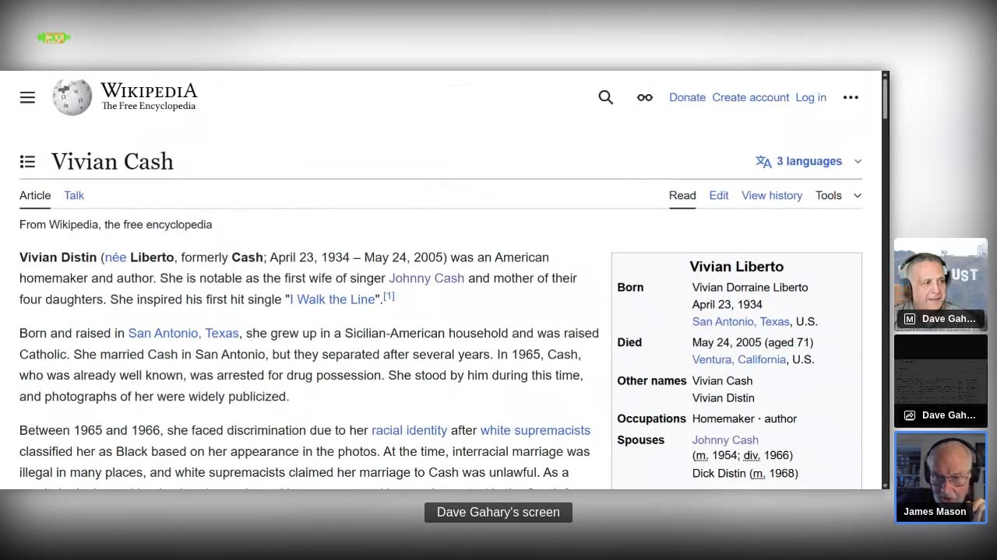Click the "Other names" infobox label
The width and height of the screenshot is (997, 560).
point(652,380)
